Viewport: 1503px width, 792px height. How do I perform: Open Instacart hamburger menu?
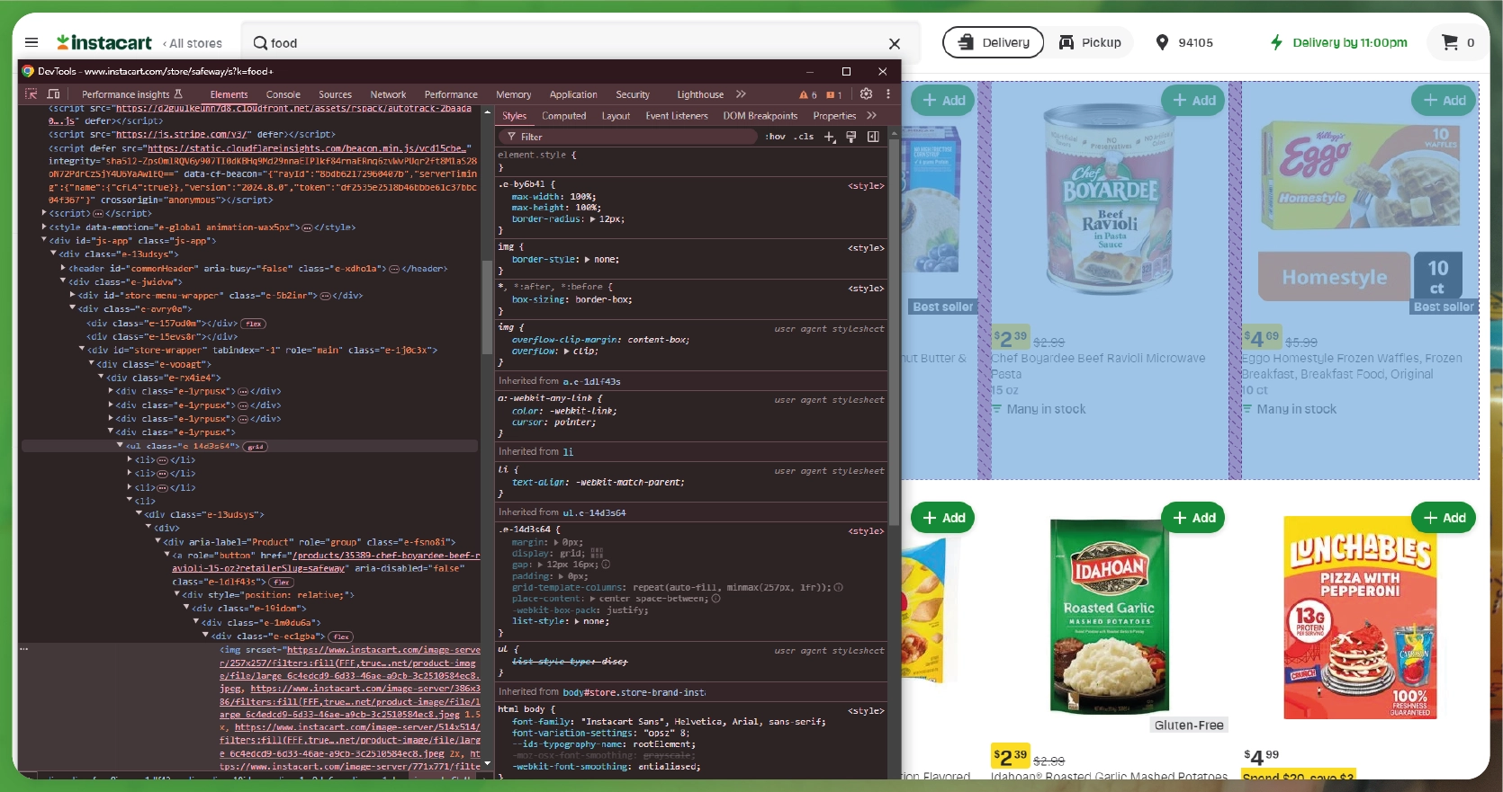point(31,42)
